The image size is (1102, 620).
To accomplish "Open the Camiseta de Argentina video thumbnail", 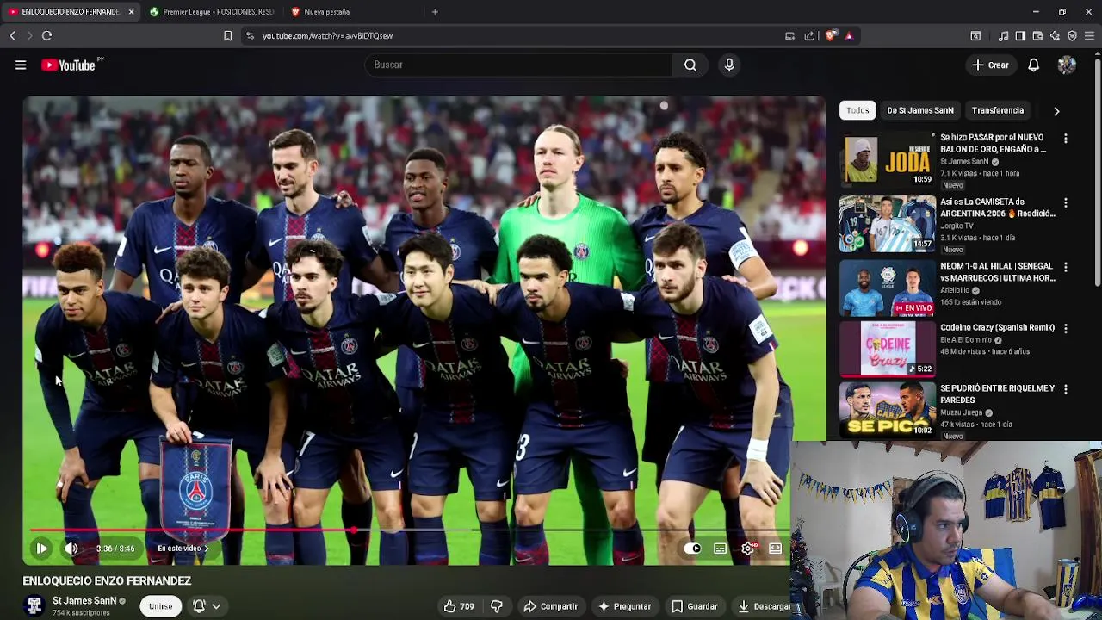I will (x=888, y=224).
